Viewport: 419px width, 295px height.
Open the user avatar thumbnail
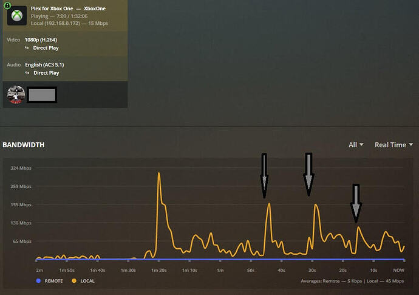(x=16, y=94)
